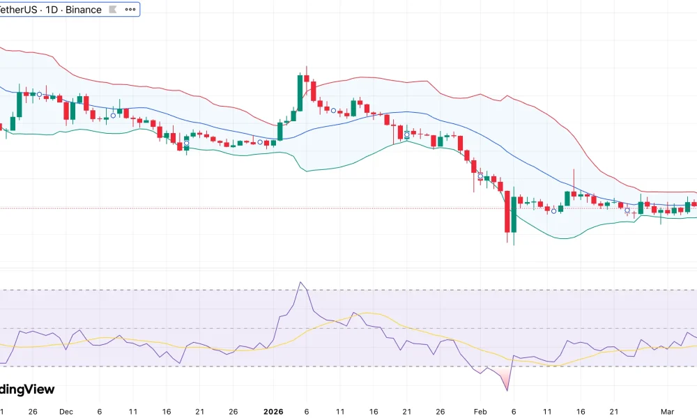Image resolution: width=697 pixels, height=418 pixels.
Task: Open the three-dot more options menu
Action: (x=128, y=10)
